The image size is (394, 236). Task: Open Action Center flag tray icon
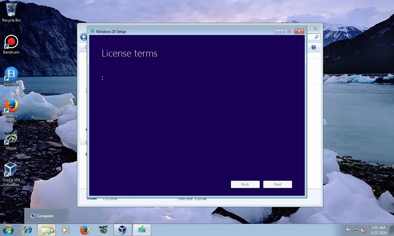point(348,230)
